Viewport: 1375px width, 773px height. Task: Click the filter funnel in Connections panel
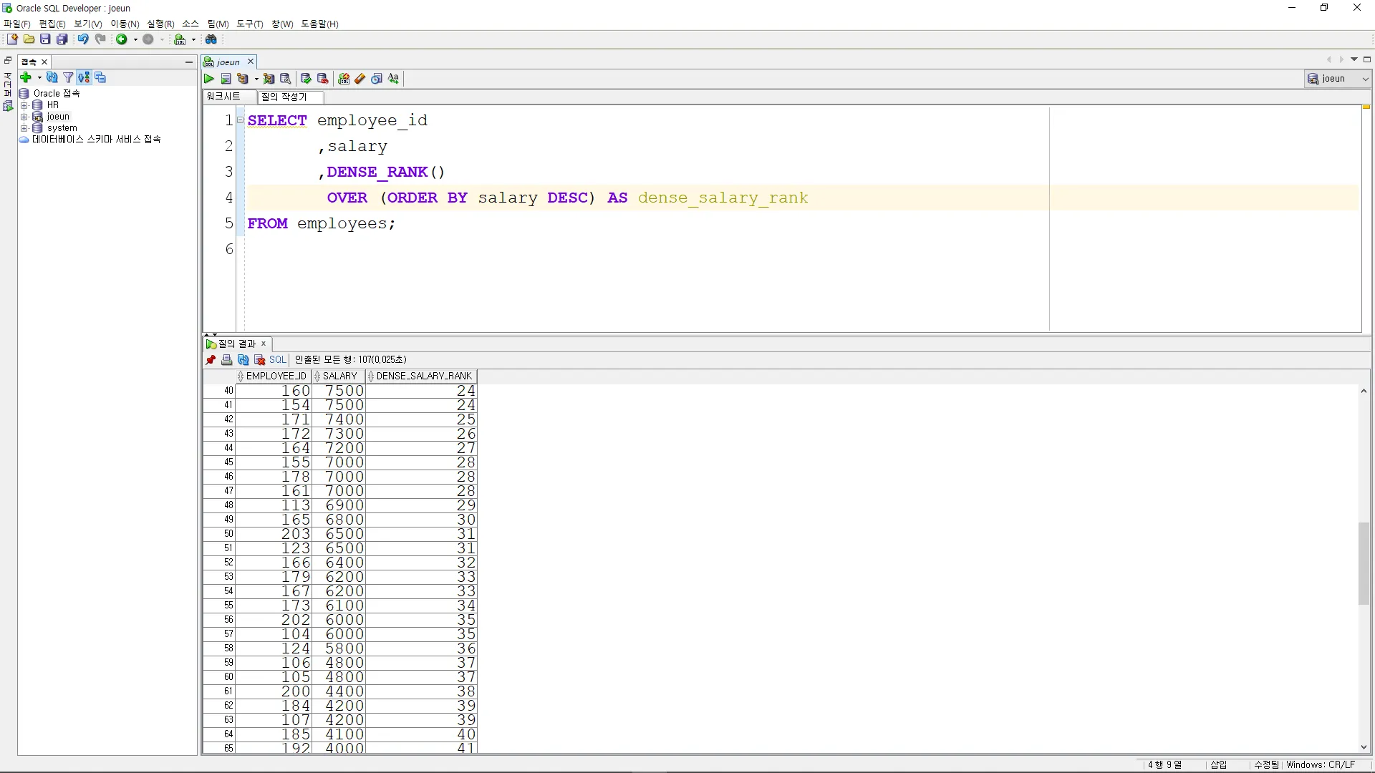[x=68, y=77]
